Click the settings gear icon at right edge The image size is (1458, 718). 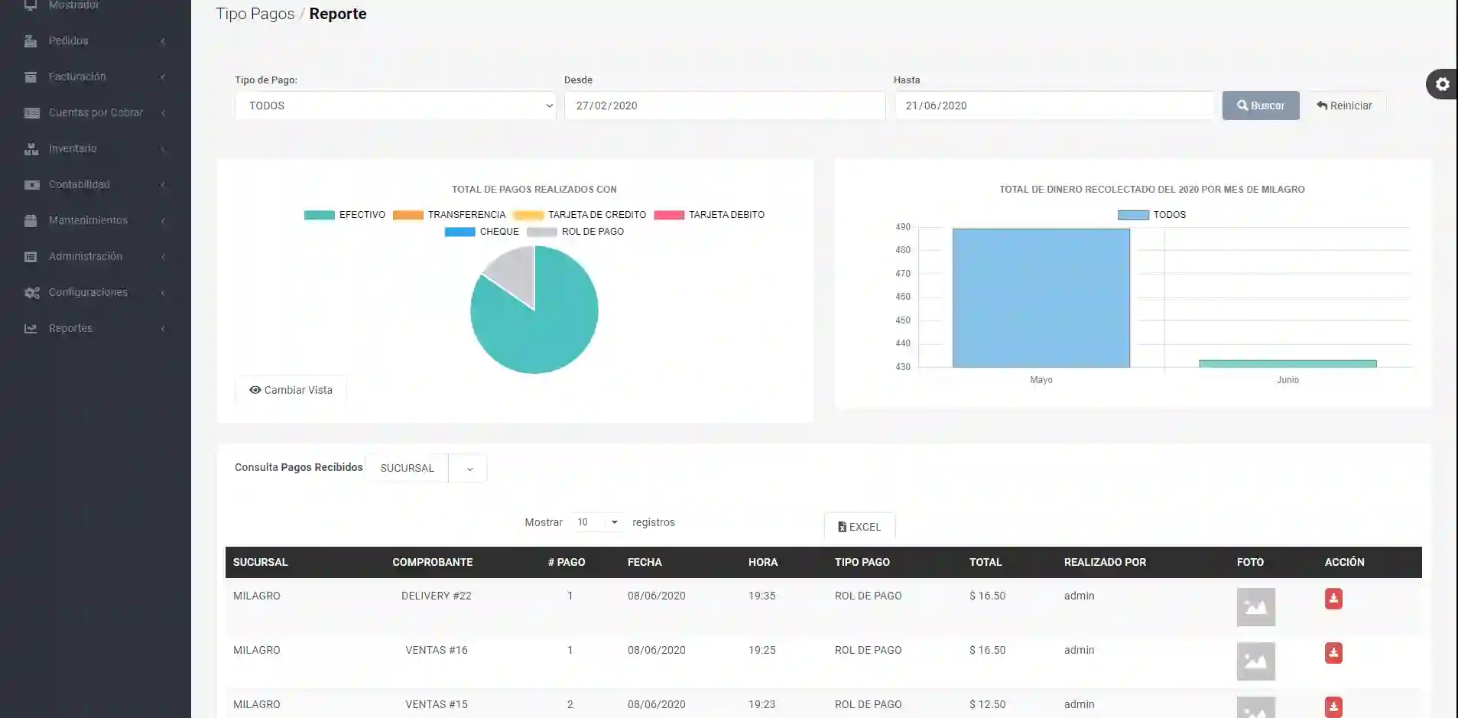(x=1442, y=84)
